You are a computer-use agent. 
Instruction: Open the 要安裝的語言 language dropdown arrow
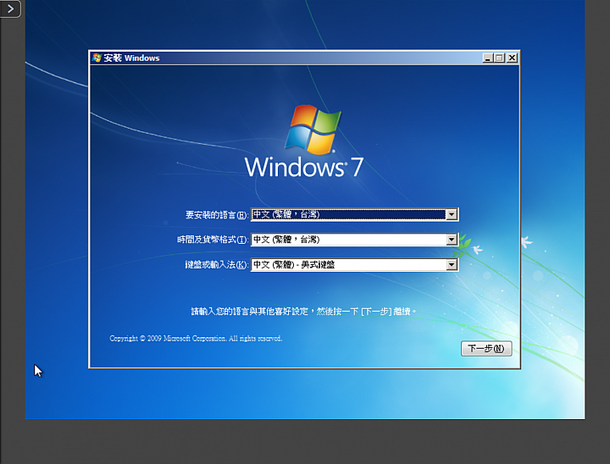(452, 214)
